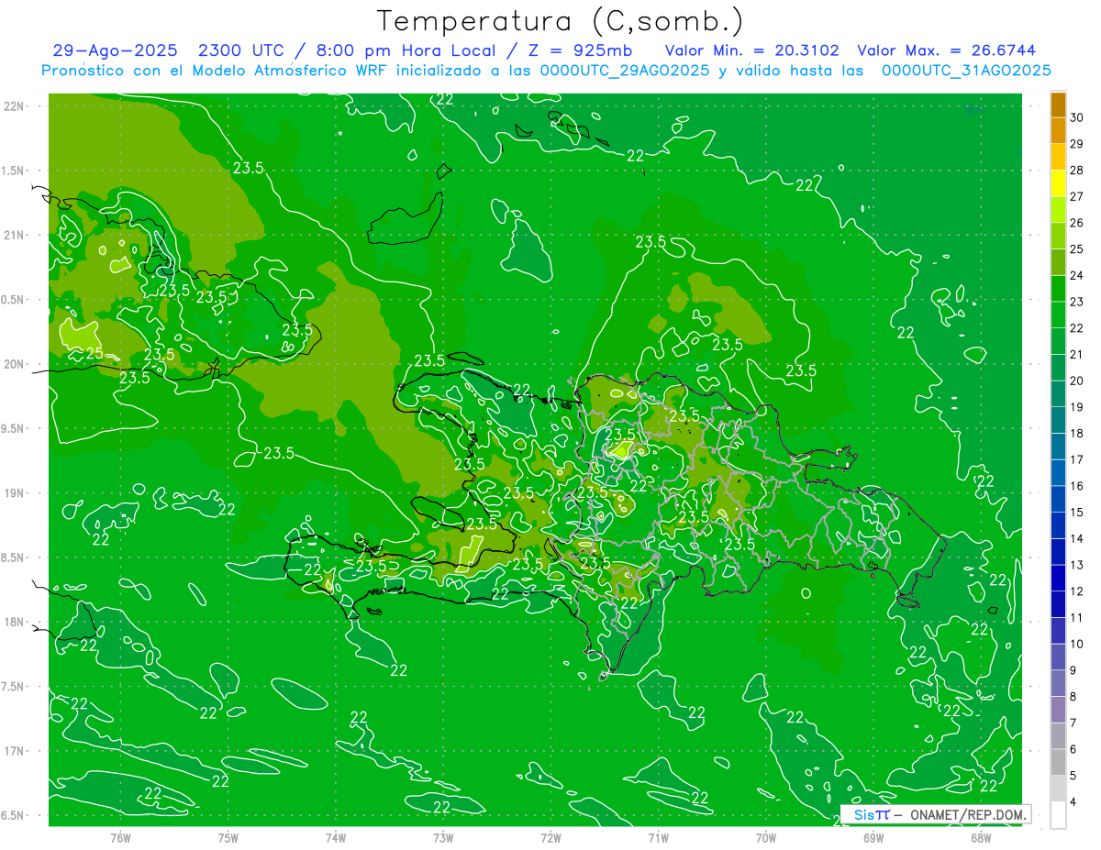Image resolution: width=1101 pixels, height=850 pixels.
Task: Click the "26" label on the color scale
Action: point(1077,223)
